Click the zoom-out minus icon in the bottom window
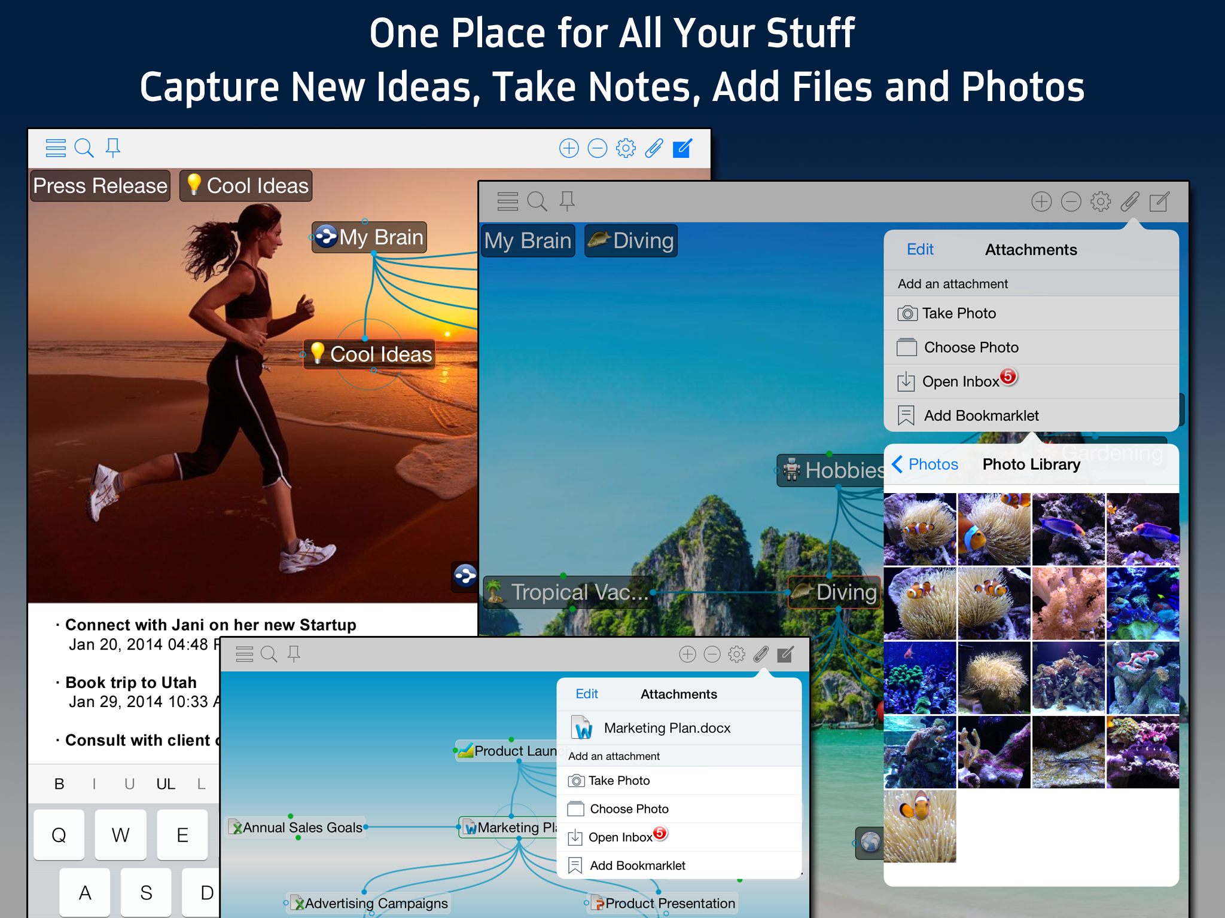 coord(712,654)
